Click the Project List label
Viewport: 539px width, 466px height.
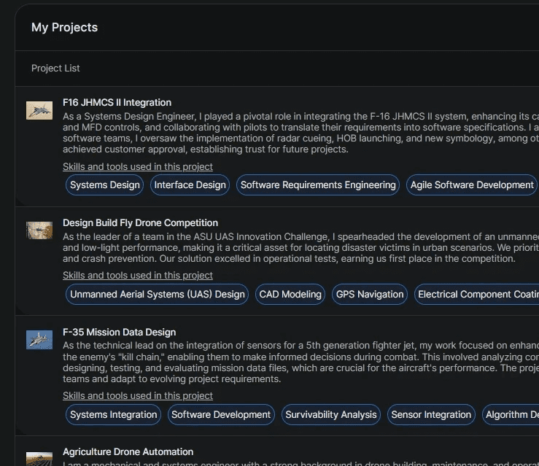point(55,68)
